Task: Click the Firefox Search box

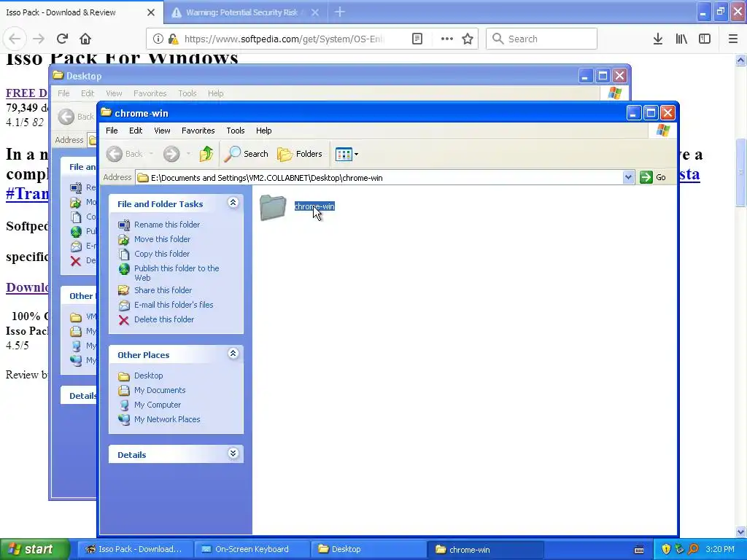Action: point(542,39)
